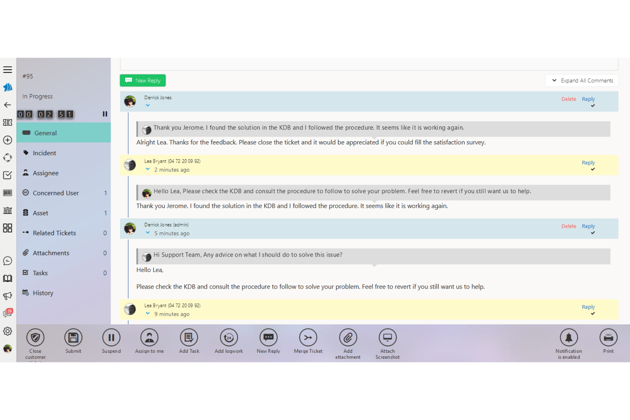The height and width of the screenshot is (420, 630).
Task: Click the Merge Ticket icon
Action: pyautogui.click(x=308, y=337)
